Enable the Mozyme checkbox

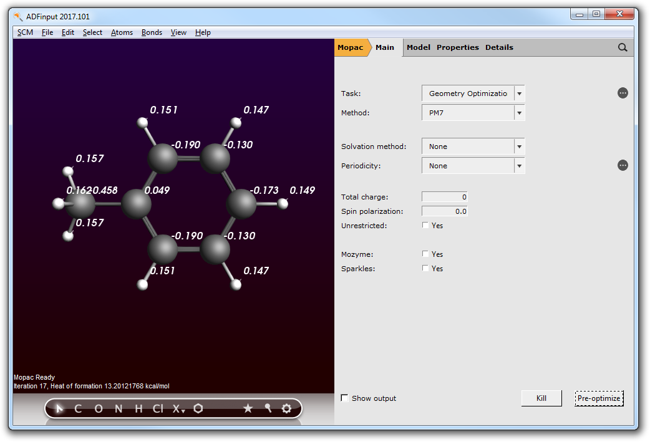(425, 254)
